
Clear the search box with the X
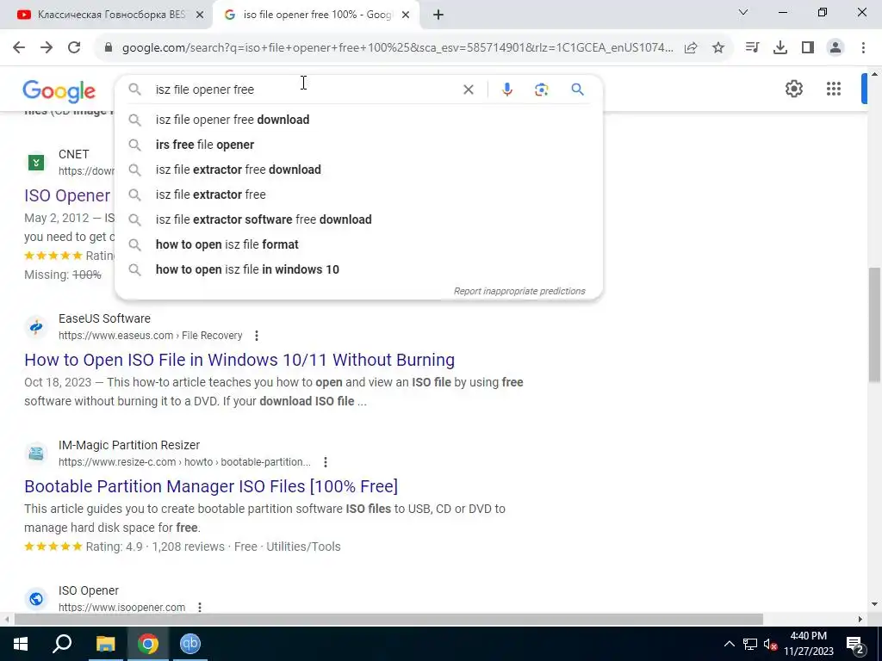(468, 90)
